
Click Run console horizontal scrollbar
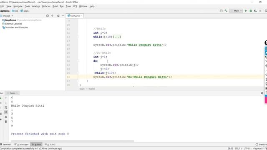tap(73, 141)
